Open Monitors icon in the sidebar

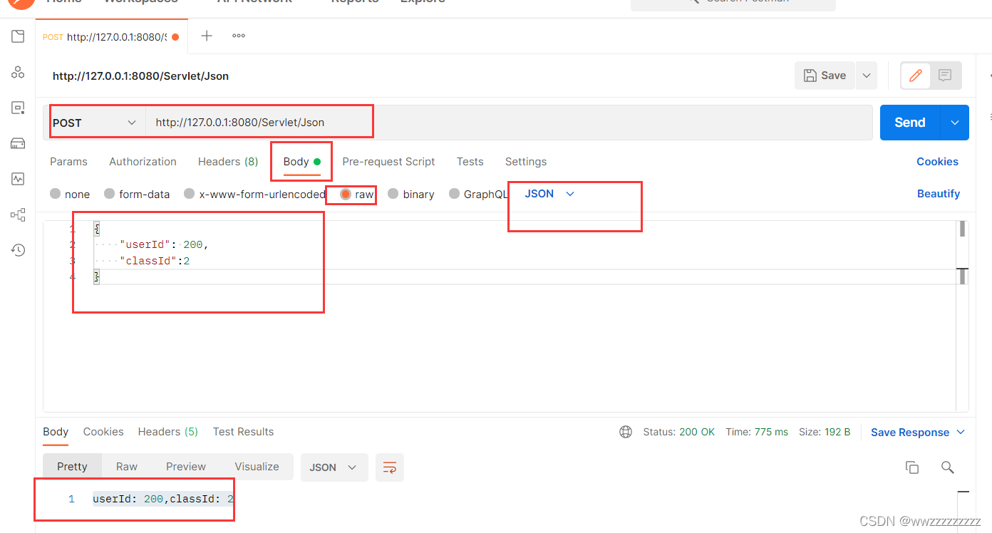pos(18,179)
